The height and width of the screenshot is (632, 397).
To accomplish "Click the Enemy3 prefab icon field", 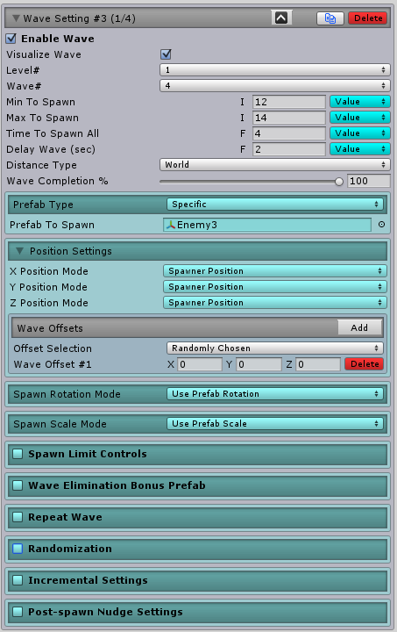I will (267, 225).
